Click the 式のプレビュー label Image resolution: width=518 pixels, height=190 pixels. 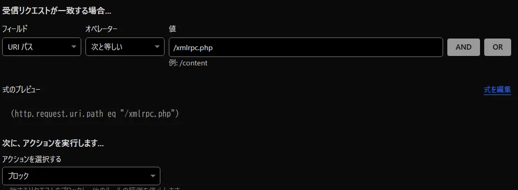coord(22,90)
